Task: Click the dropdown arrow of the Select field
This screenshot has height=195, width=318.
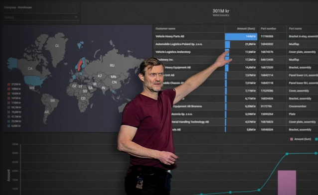Action: coord(76,17)
